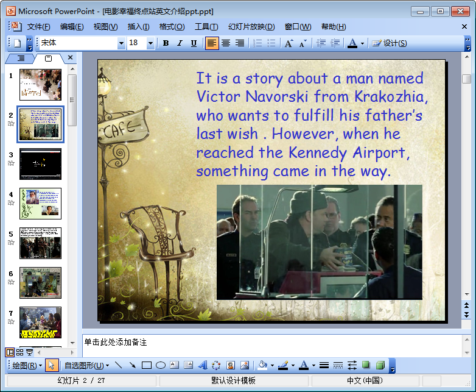Image resolution: width=476 pixels, height=392 pixels.
Task: Toggle Italic formatting
Action: 180,43
